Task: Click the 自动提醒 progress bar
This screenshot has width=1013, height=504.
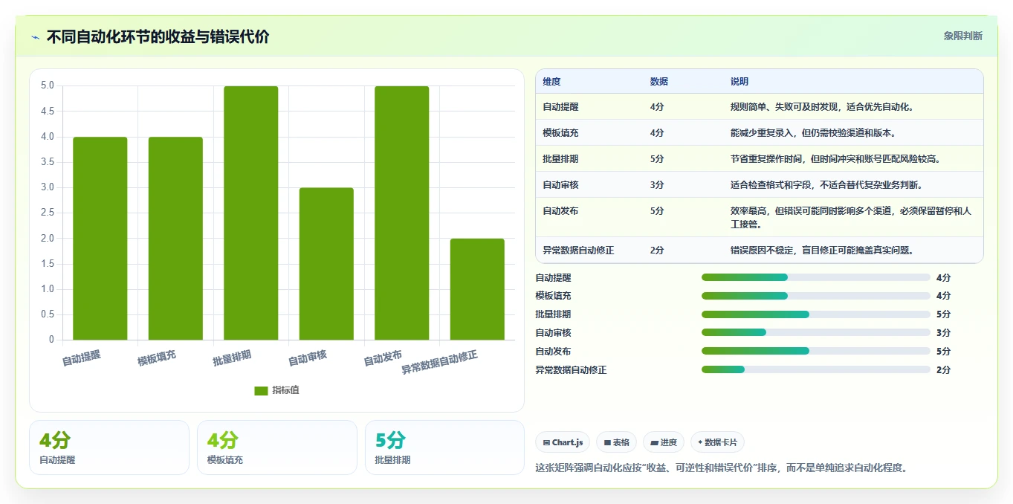Action: tap(816, 277)
